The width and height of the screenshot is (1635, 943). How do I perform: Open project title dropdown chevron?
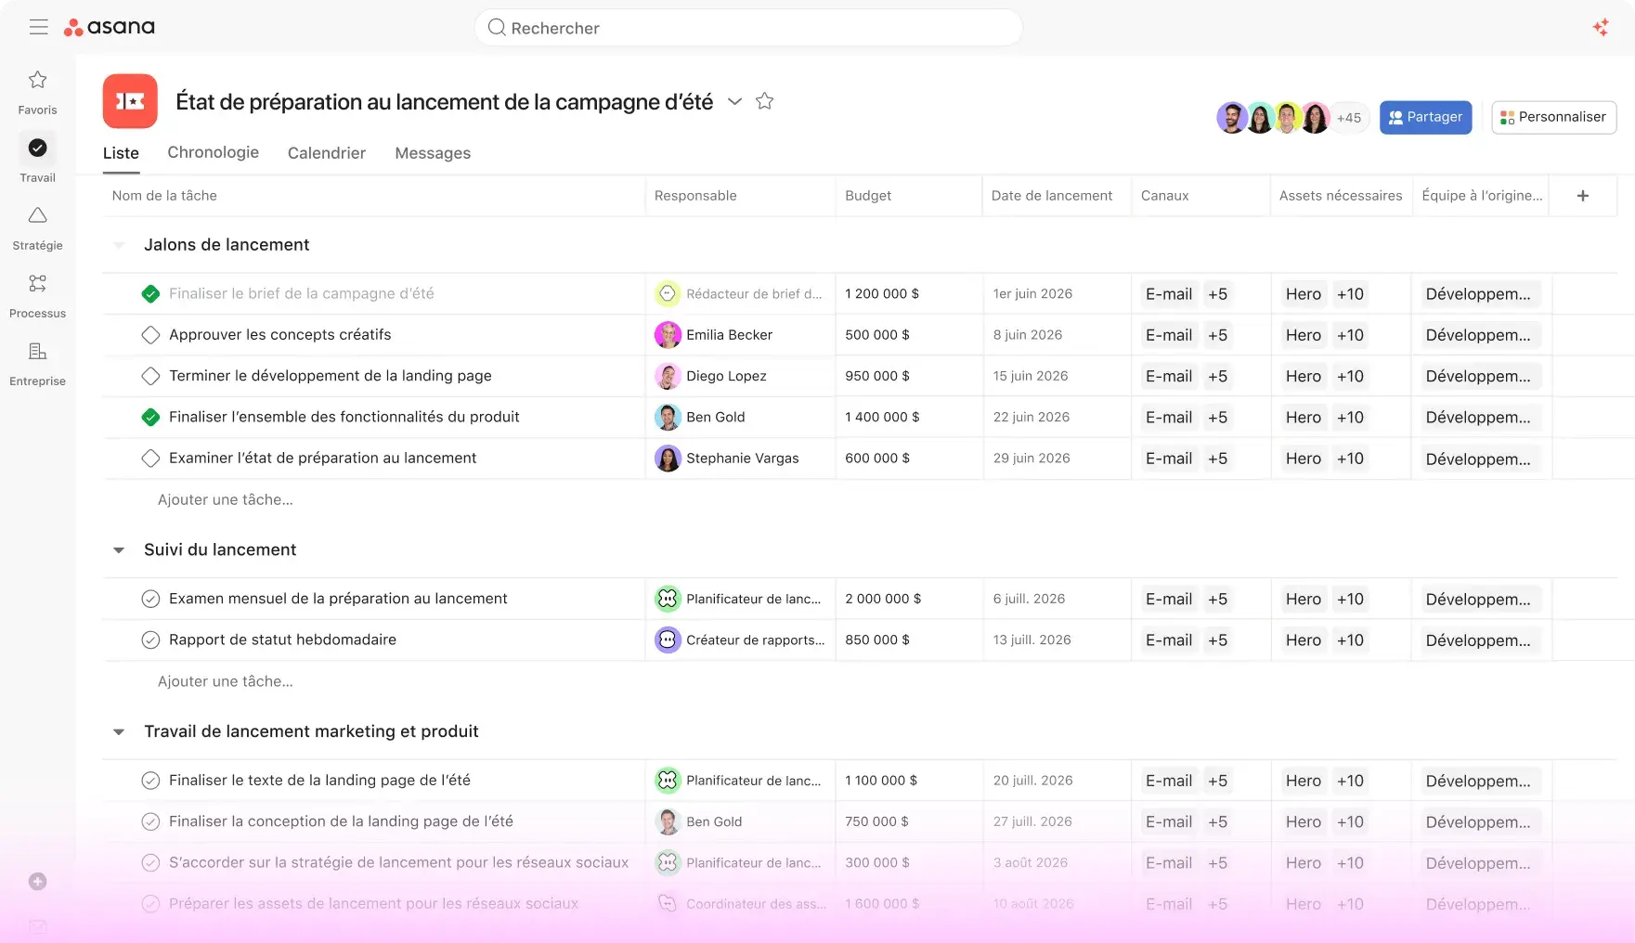tap(734, 102)
